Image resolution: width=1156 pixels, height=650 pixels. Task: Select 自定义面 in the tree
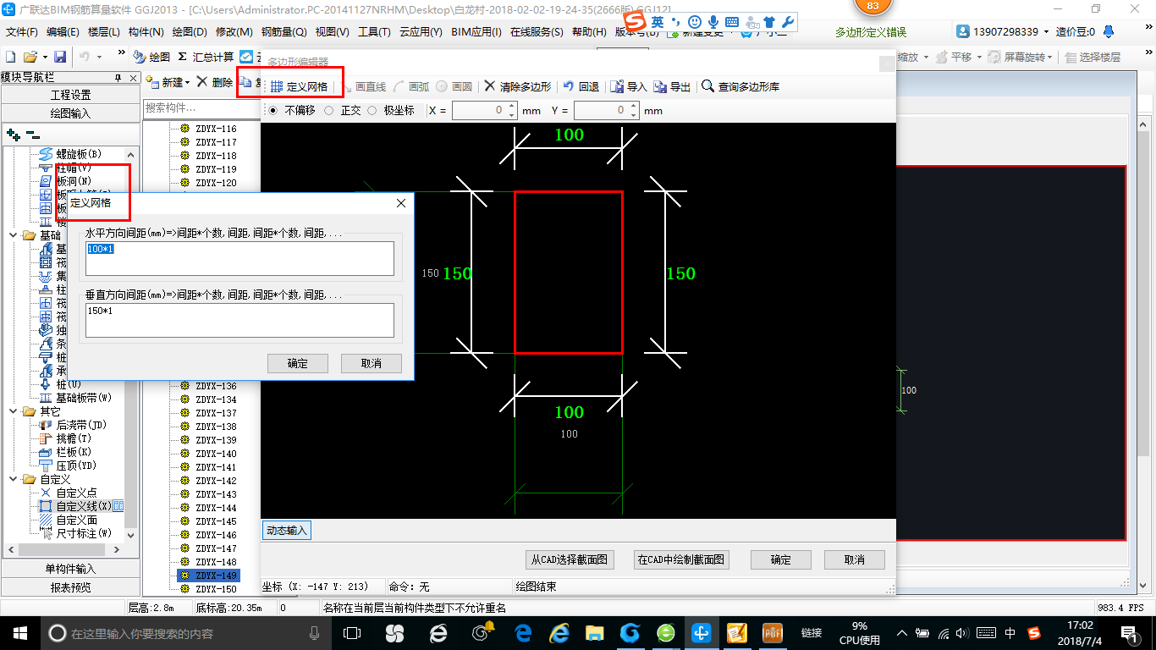click(x=68, y=520)
